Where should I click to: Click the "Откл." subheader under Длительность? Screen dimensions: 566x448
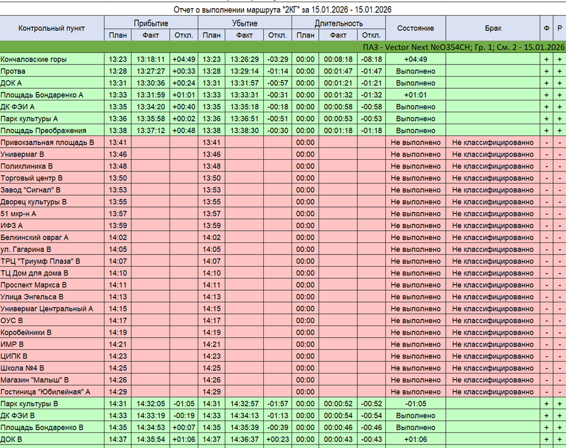pyautogui.click(x=371, y=35)
